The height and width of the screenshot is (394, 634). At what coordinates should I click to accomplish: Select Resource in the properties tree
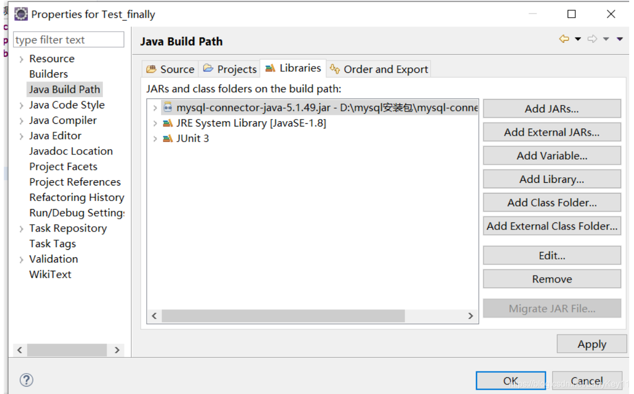52,59
